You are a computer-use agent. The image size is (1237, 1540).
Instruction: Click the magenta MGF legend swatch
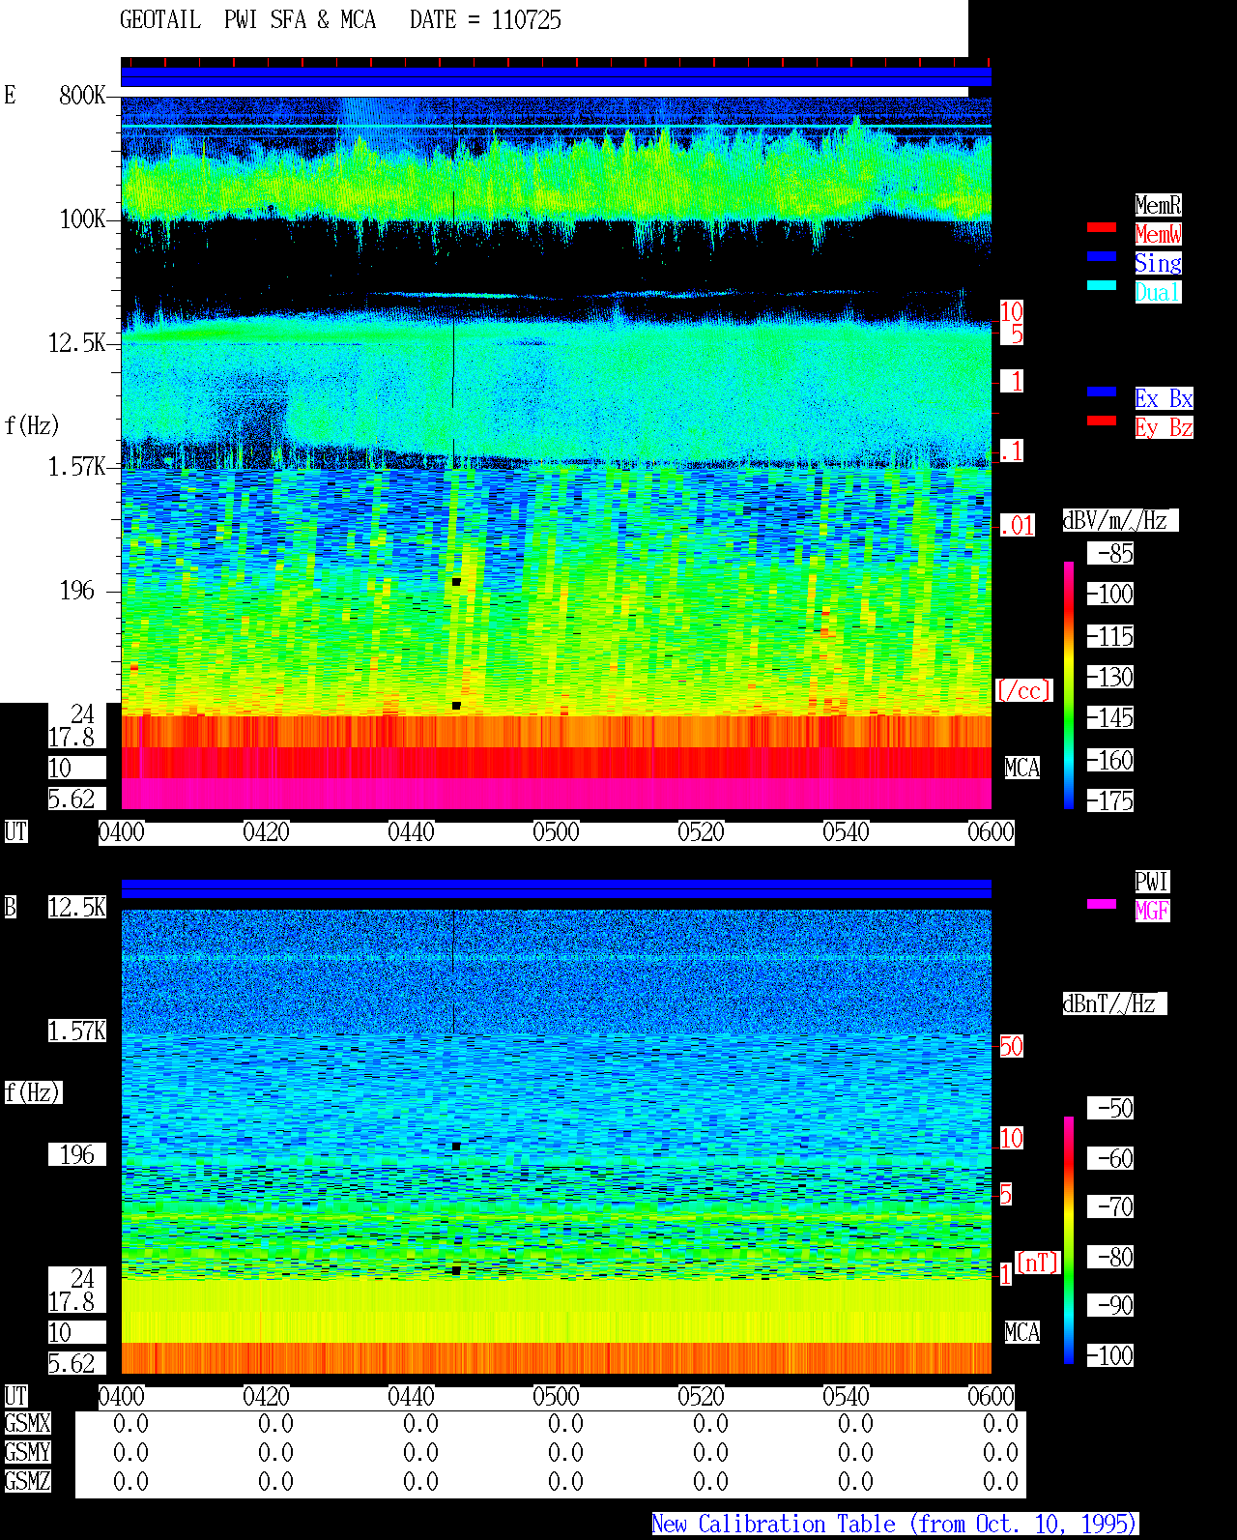(1102, 904)
